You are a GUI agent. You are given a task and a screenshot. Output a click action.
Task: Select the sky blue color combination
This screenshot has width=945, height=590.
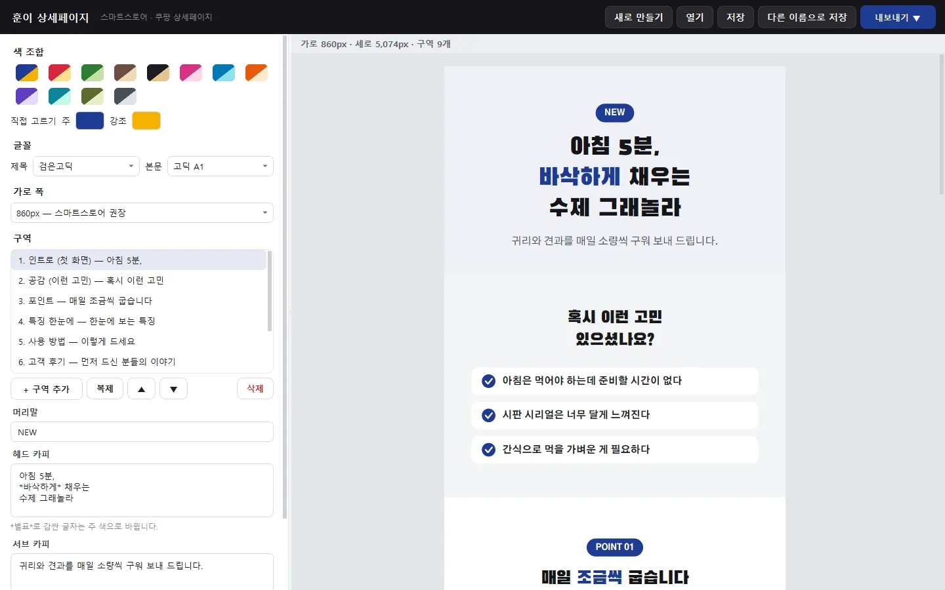click(x=224, y=73)
